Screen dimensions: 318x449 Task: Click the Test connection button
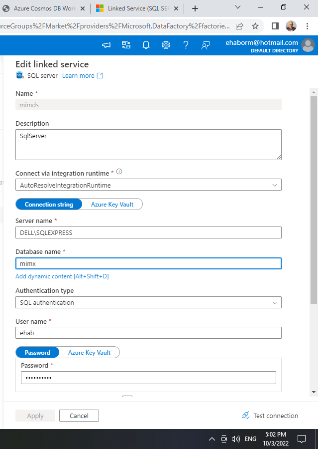point(270,416)
